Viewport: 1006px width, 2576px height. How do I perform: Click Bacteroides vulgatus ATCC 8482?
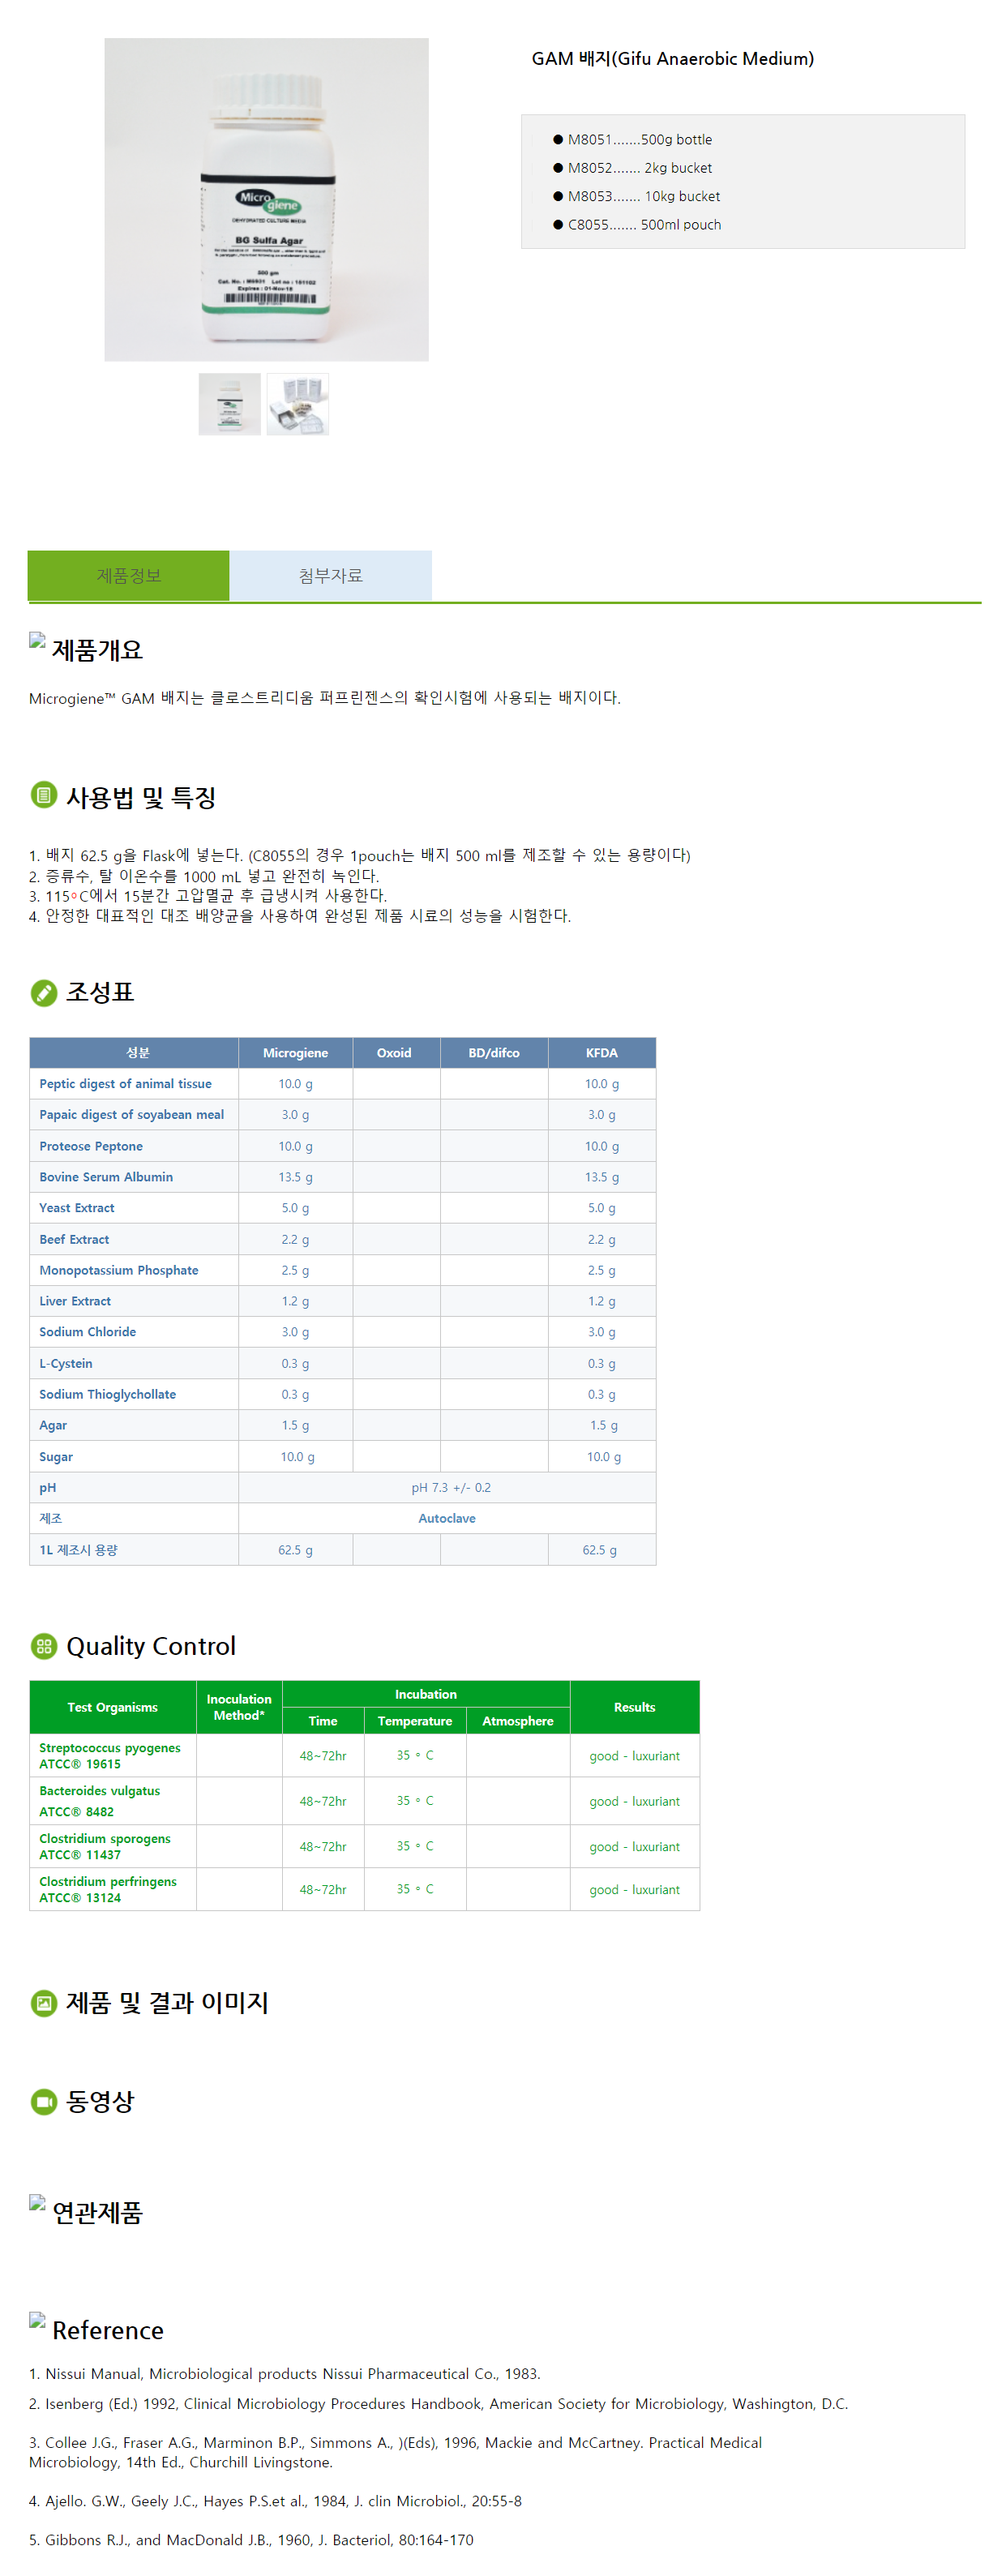(99, 1801)
